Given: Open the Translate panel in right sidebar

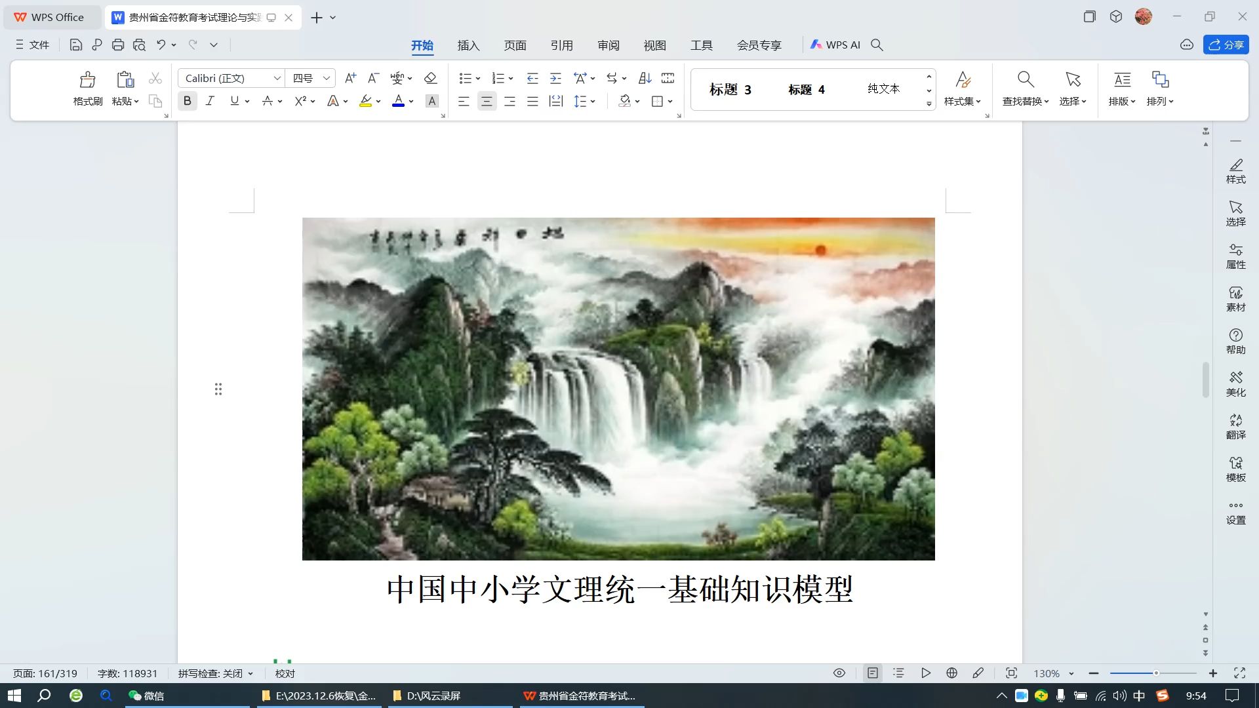Looking at the screenshot, I should 1235,426.
